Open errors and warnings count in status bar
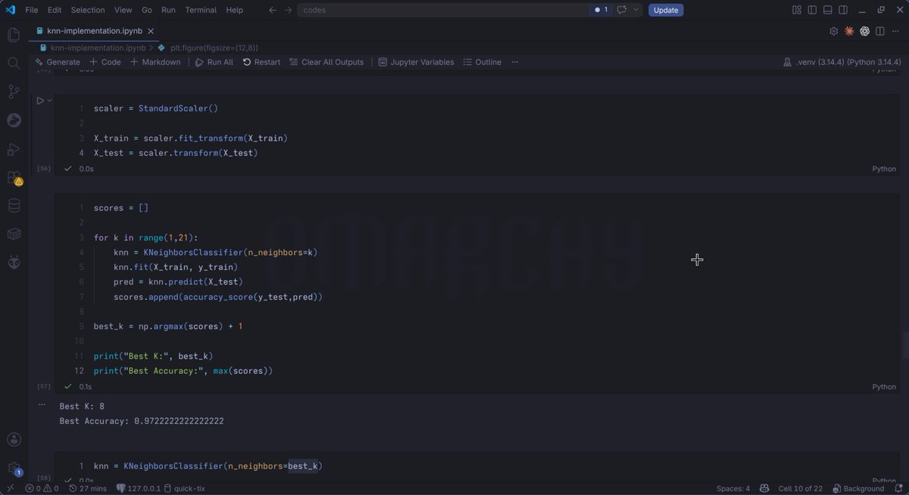909x495 pixels. [42, 489]
